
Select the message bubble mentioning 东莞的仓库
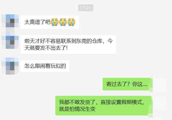click(x=68, y=44)
